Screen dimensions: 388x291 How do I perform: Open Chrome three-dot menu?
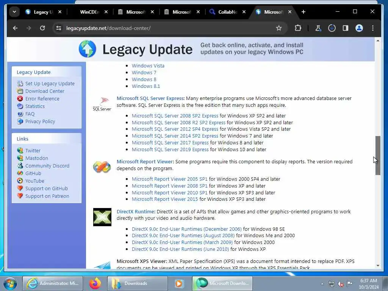(373, 28)
